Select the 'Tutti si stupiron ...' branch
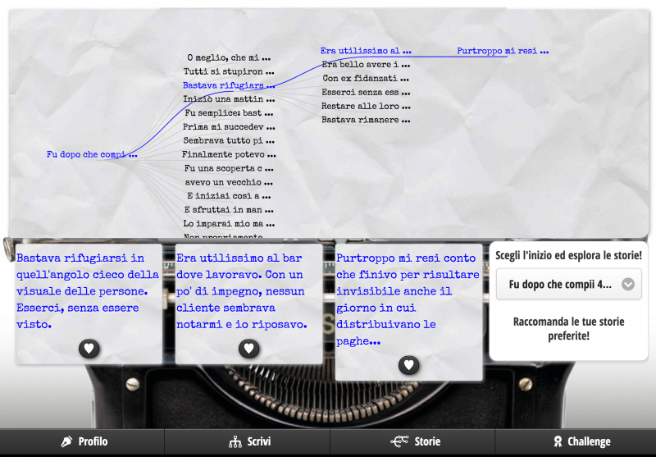This screenshot has height=457, width=656. click(x=229, y=72)
